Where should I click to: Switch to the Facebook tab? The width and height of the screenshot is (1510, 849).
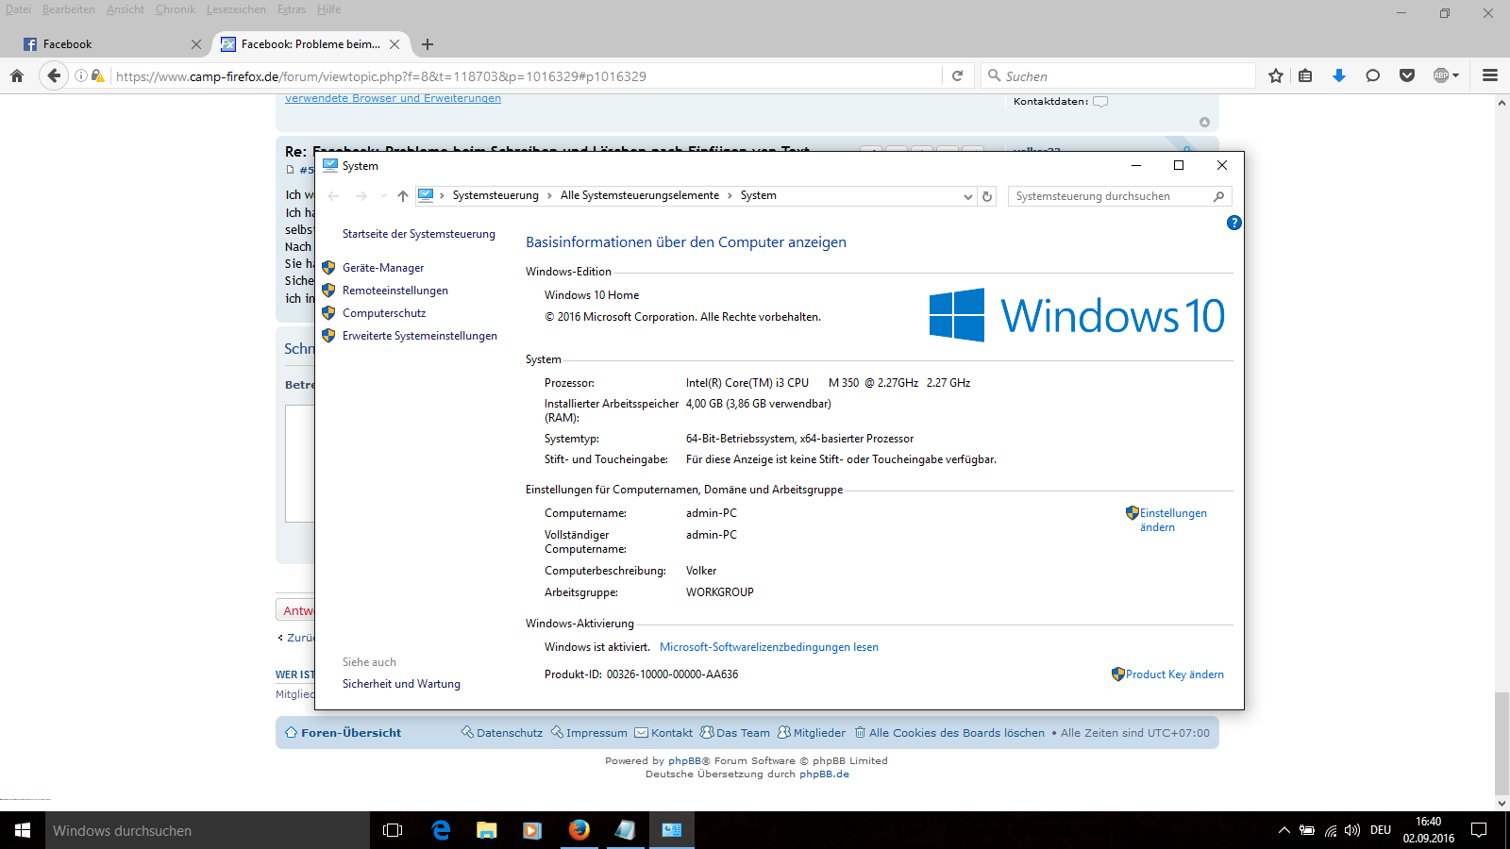tap(104, 44)
